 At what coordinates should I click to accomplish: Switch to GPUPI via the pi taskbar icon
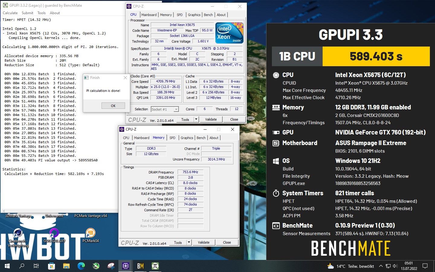155,266
